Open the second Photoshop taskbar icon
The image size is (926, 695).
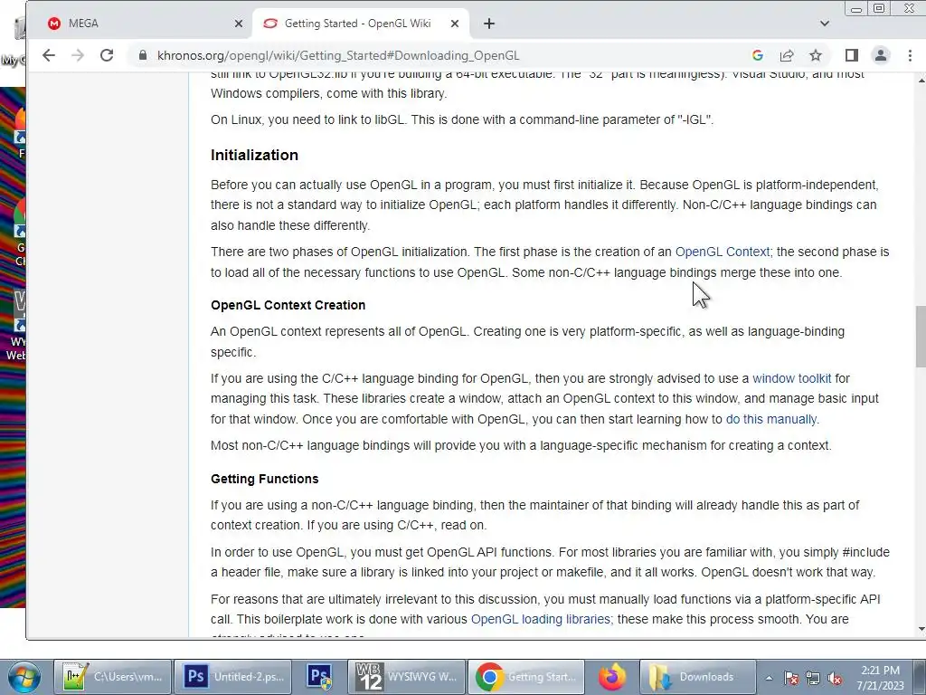pyautogui.click(x=319, y=677)
